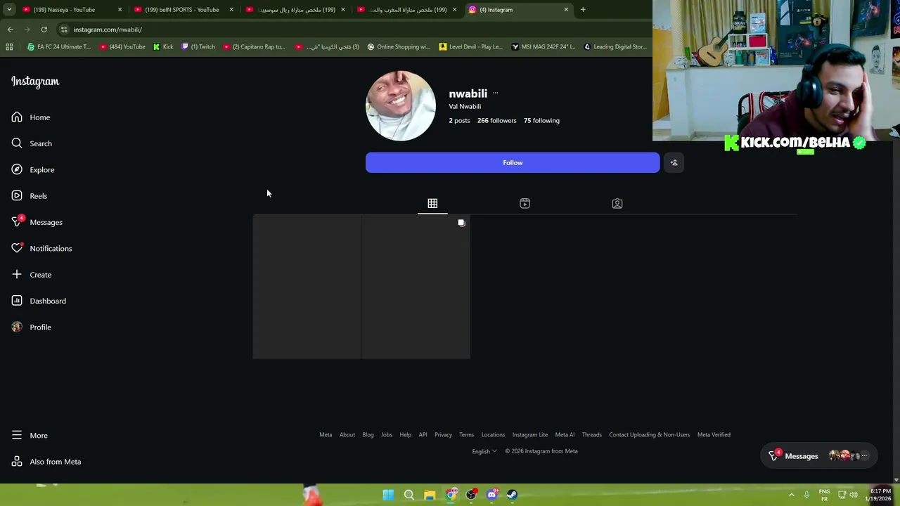This screenshot has width=900, height=506.
Task: Open Reels from the sidebar
Action: click(x=30, y=196)
